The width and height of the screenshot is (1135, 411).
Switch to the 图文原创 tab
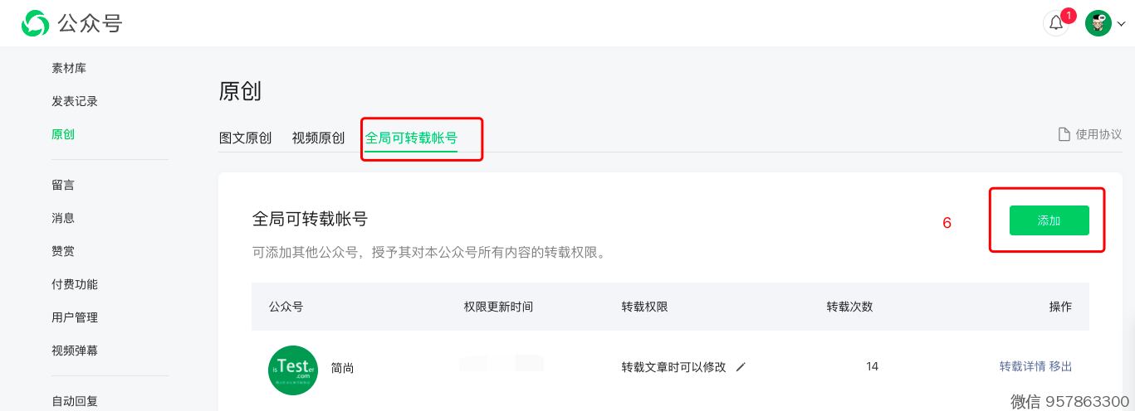pos(245,138)
